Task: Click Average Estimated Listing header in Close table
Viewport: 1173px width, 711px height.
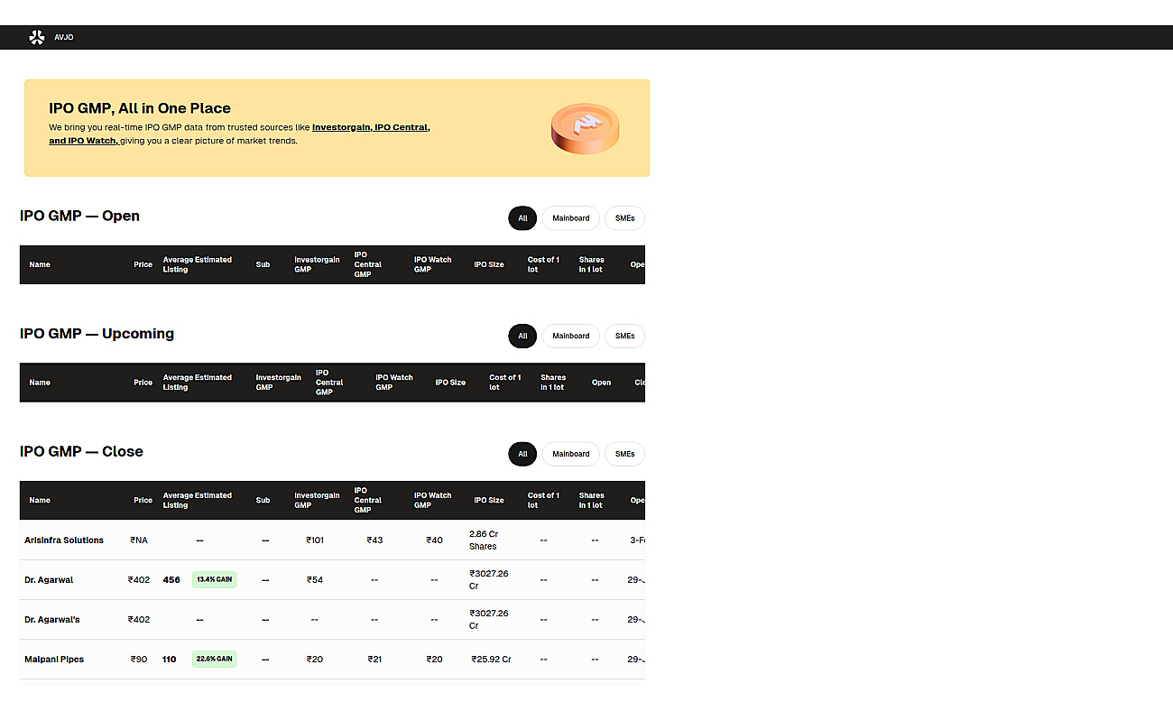Action: point(198,500)
